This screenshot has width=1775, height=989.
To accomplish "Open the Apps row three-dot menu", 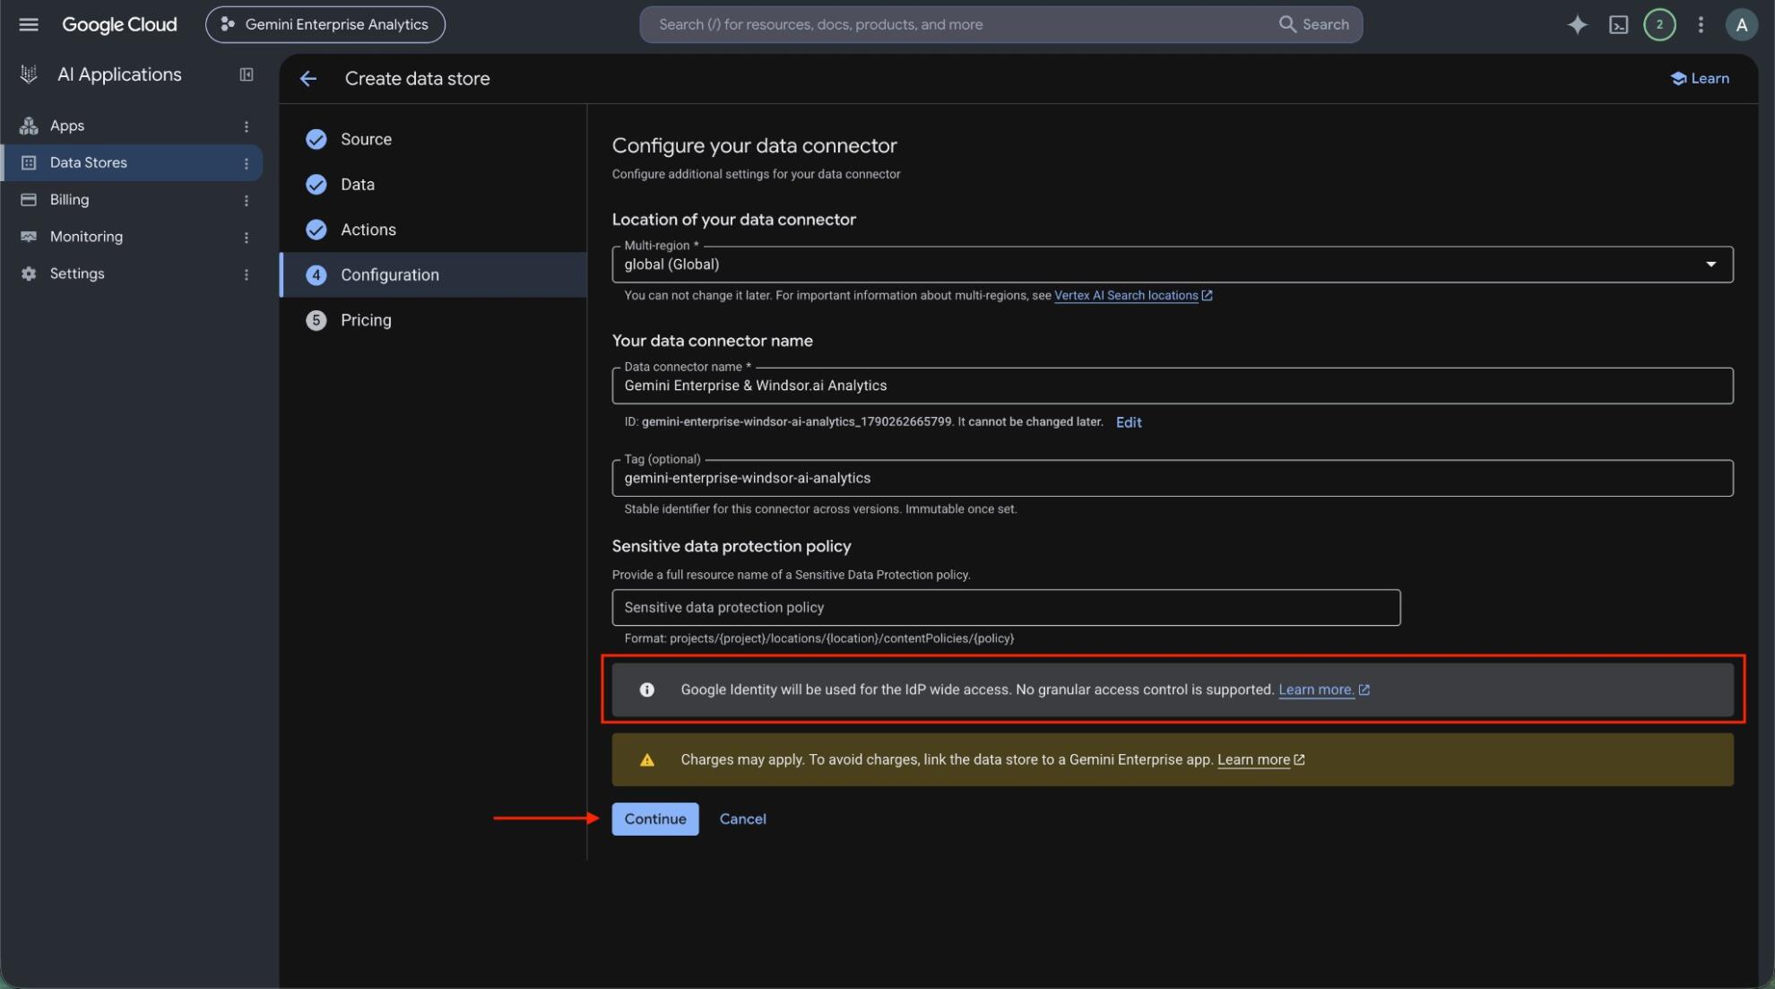I will (x=246, y=126).
